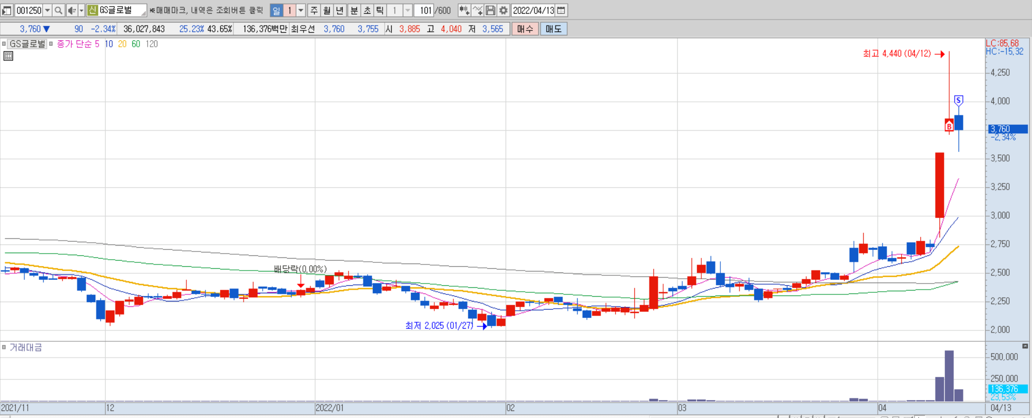Click the 매수 buy button
The image size is (1032, 418).
click(525, 29)
